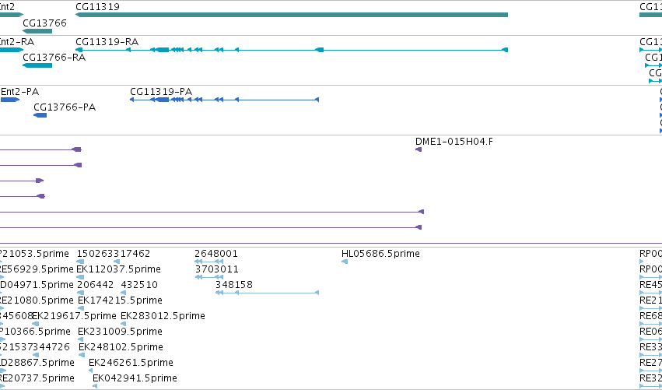Select the 3703011 alignment label

(x=216, y=269)
